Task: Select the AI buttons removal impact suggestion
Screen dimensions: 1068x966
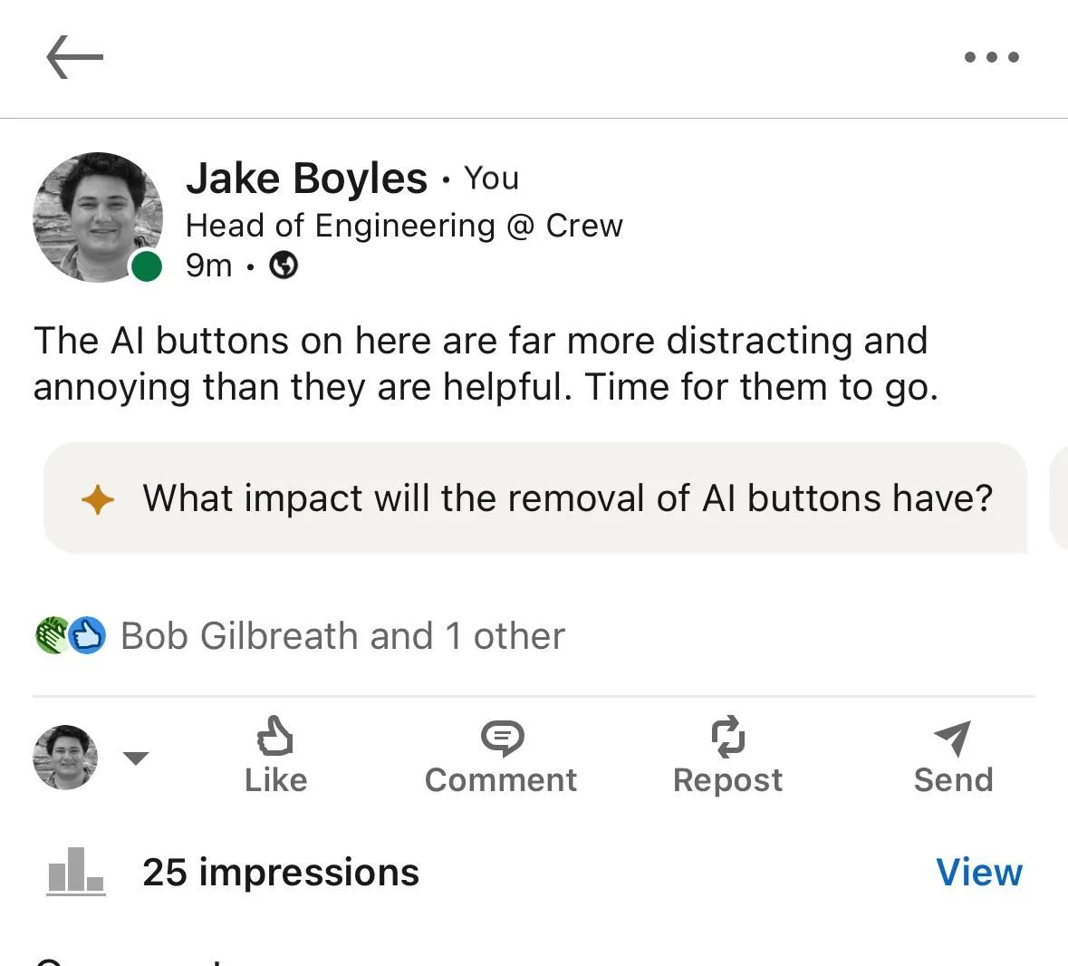Action: click(x=567, y=498)
